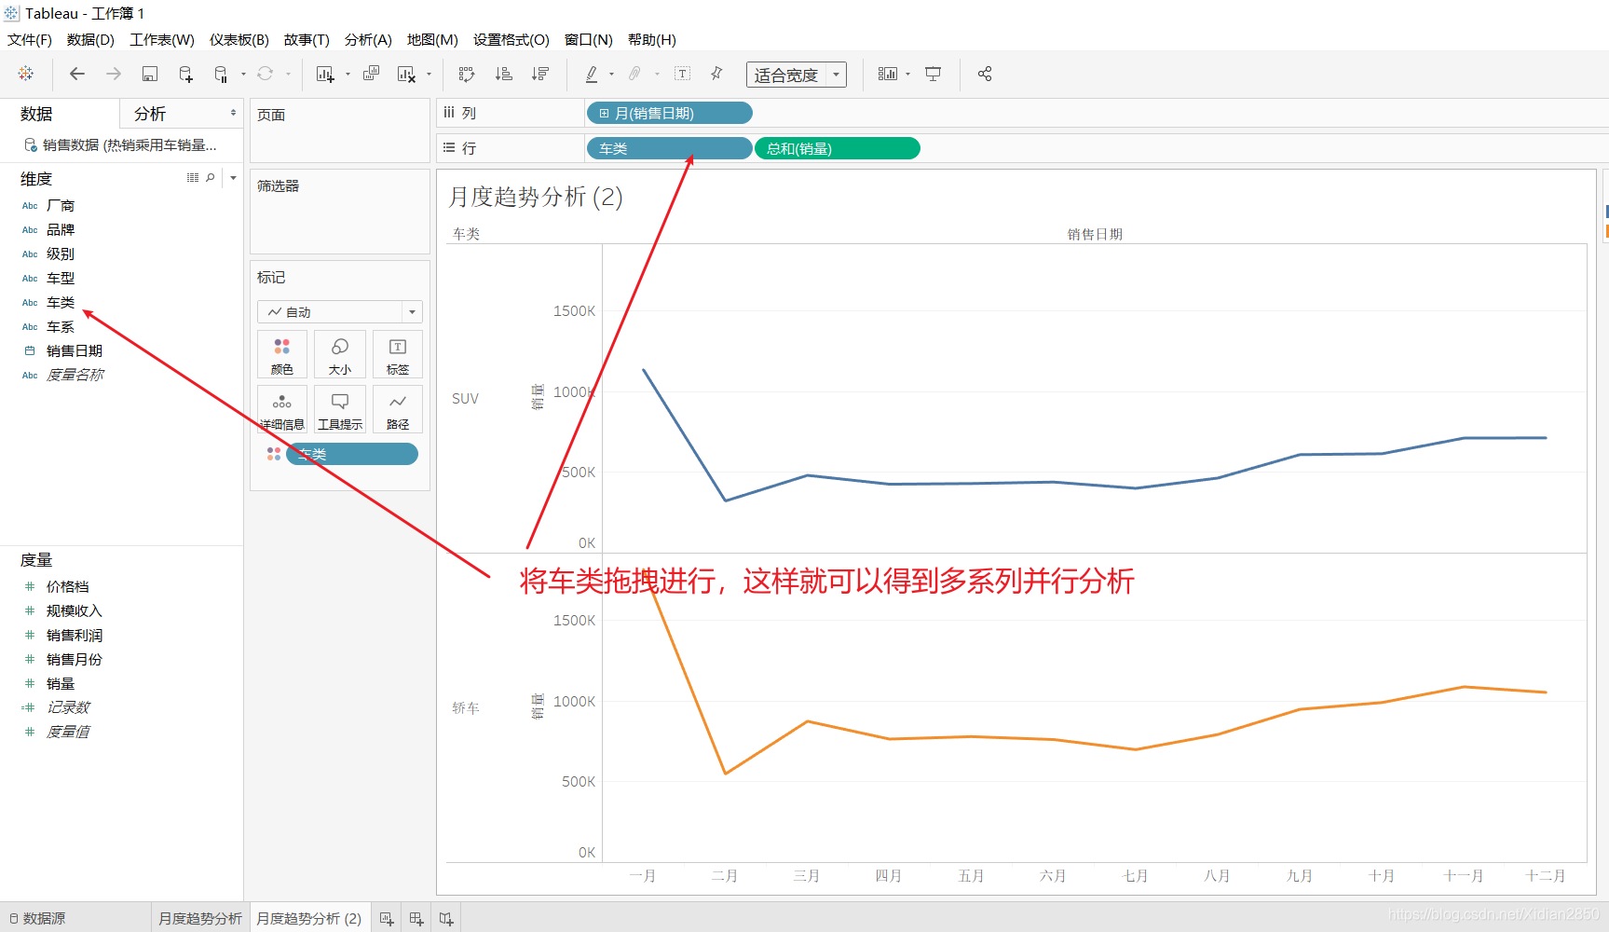The width and height of the screenshot is (1609, 932).
Task: Click the redo forward arrow
Action: tap(114, 74)
